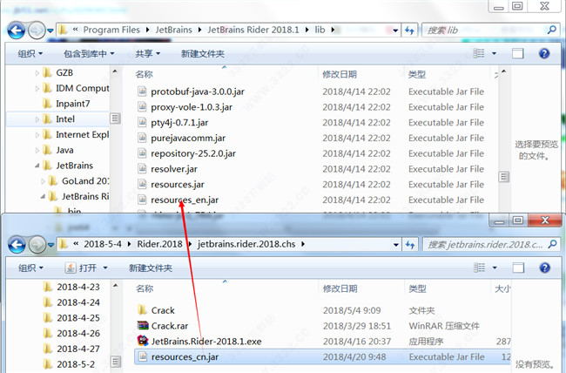The height and width of the screenshot is (373, 566).
Task: Toggle preview pane in chs window
Action: click(518, 268)
